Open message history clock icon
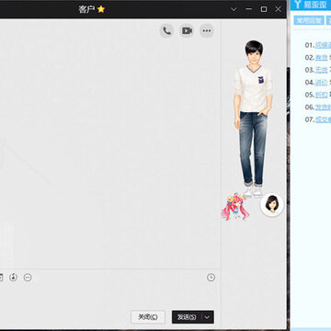331x331 pixels. (x=211, y=278)
